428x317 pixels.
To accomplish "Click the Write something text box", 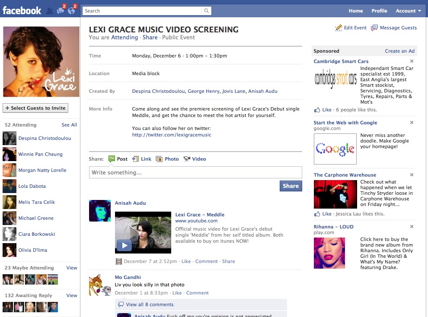I will [195, 173].
